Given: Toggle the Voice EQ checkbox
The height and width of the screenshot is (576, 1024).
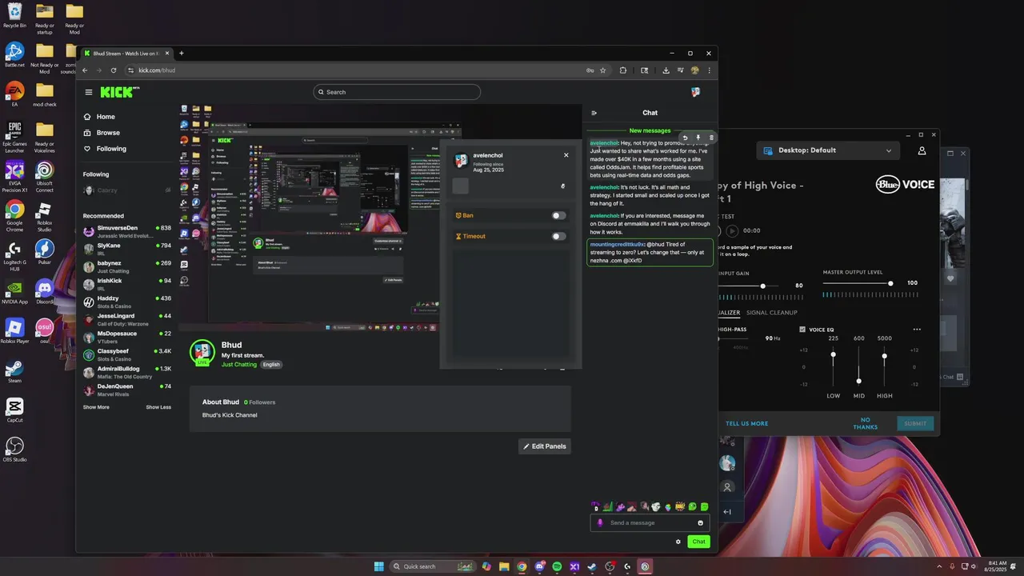Looking at the screenshot, I should [x=802, y=330].
